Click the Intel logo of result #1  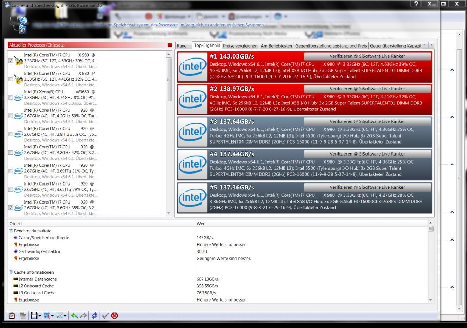(192, 67)
